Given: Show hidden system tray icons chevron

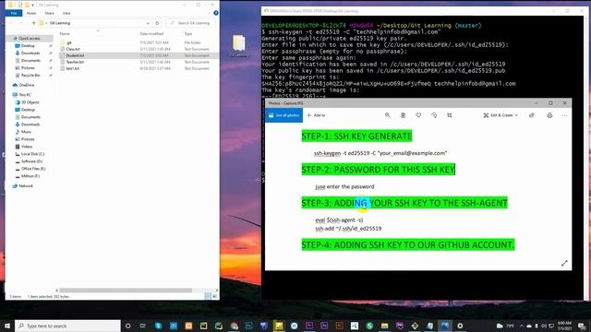Looking at the screenshot, I should point(522,326).
